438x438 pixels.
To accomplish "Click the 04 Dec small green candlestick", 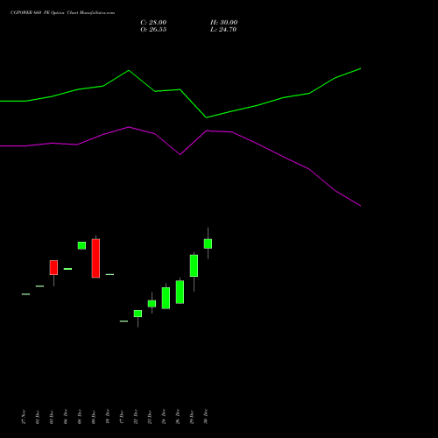I will click(67, 269).
